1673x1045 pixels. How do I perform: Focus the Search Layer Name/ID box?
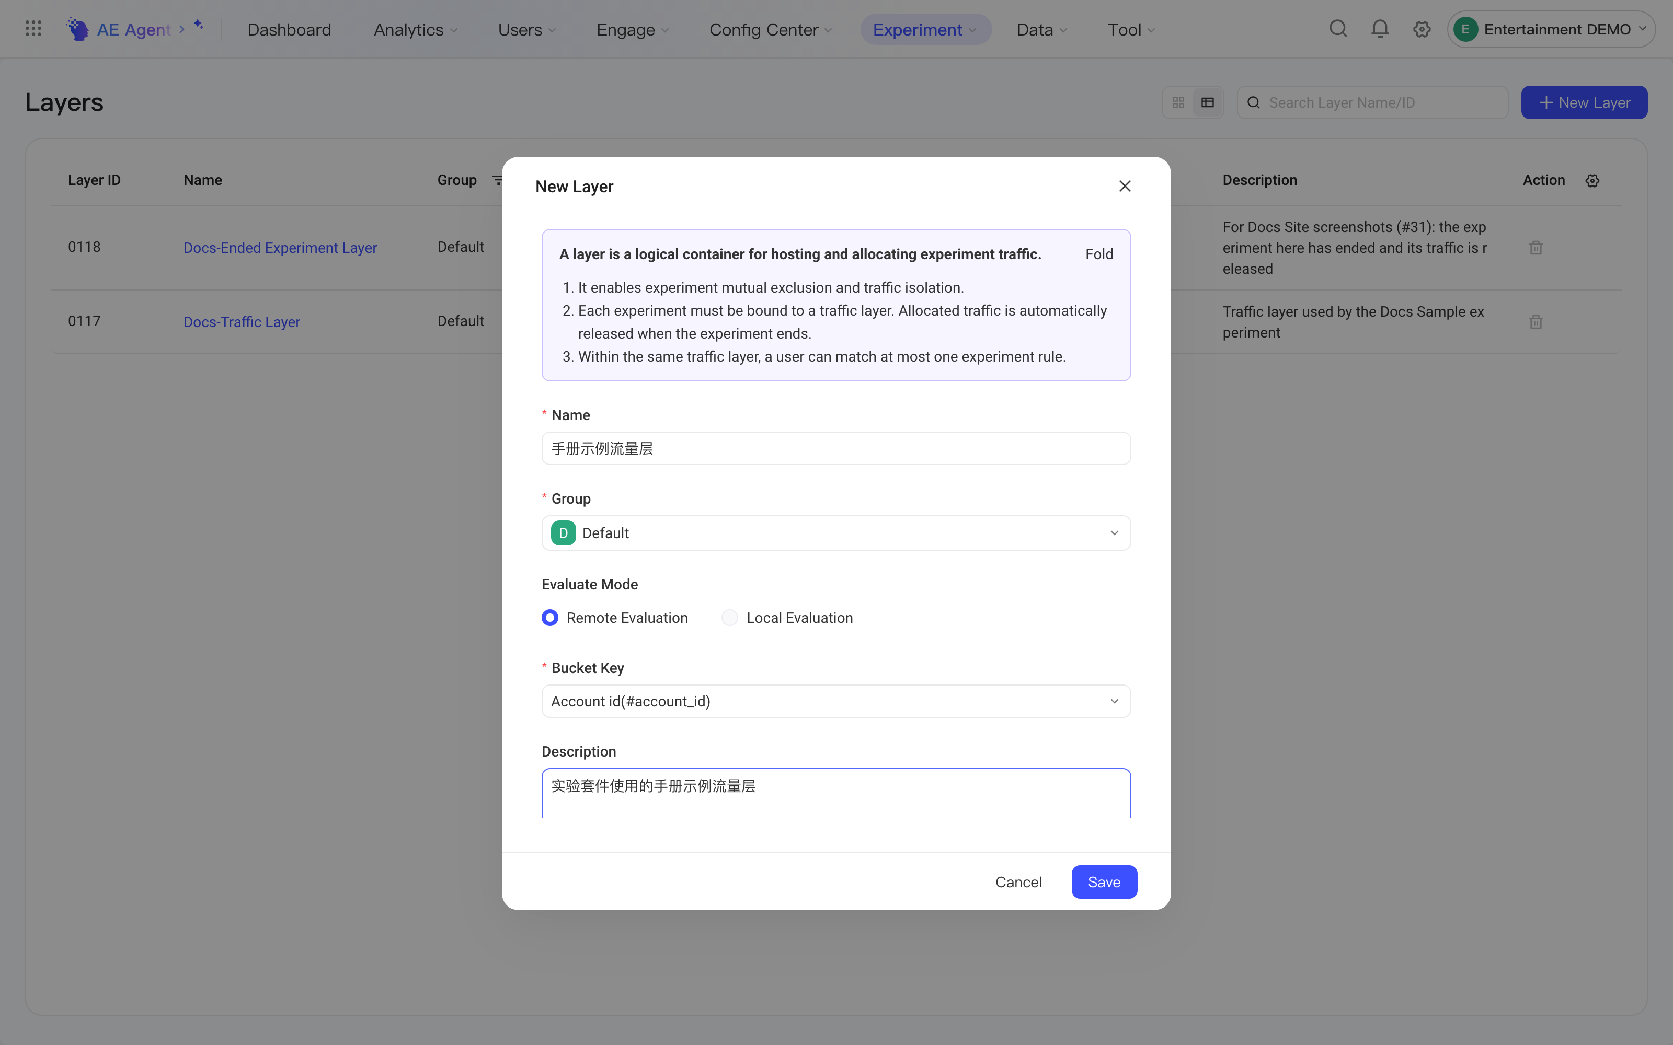[x=1372, y=102]
